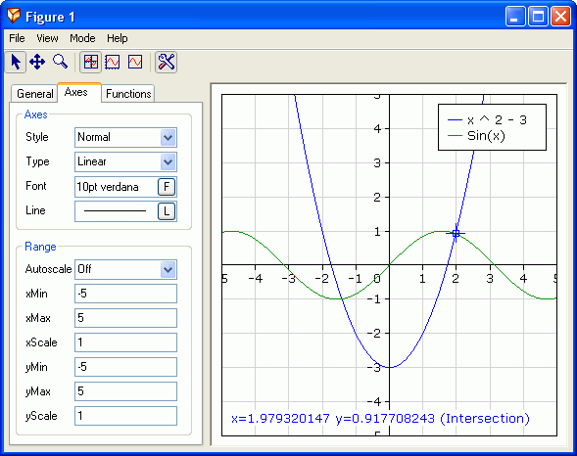Screen dimensions: 577x456
Task: Open the Mode menu
Action: click(x=82, y=38)
